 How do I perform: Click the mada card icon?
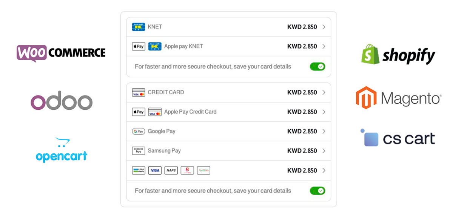[138, 171]
